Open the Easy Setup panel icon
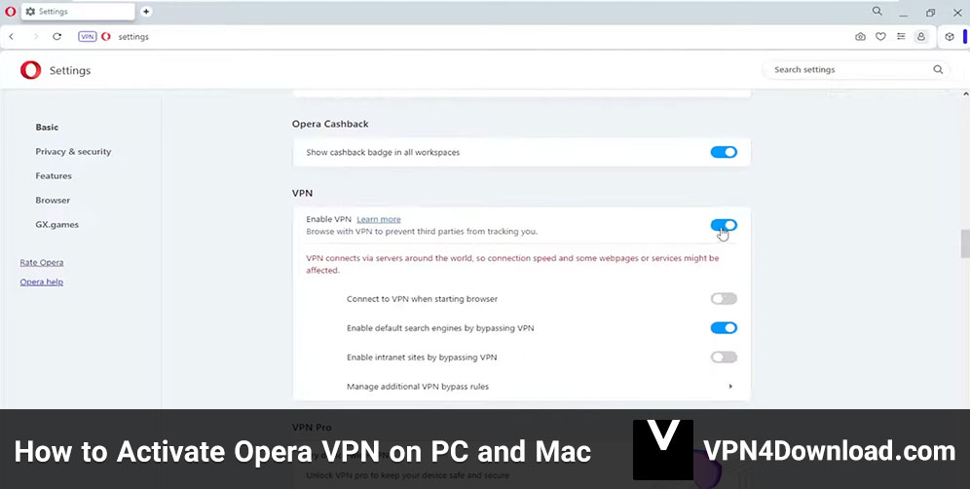This screenshot has width=970, height=489. pyautogui.click(x=901, y=37)
